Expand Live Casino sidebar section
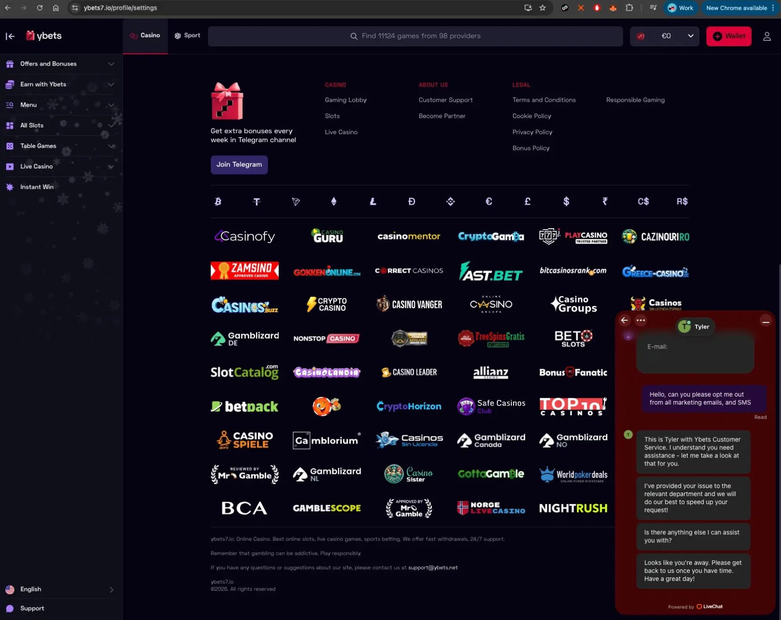The height and width of the screenshot is (620, 781). coord(60,167)
